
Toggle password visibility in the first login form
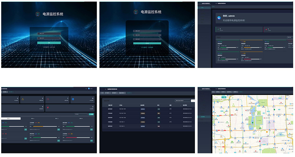60,38
